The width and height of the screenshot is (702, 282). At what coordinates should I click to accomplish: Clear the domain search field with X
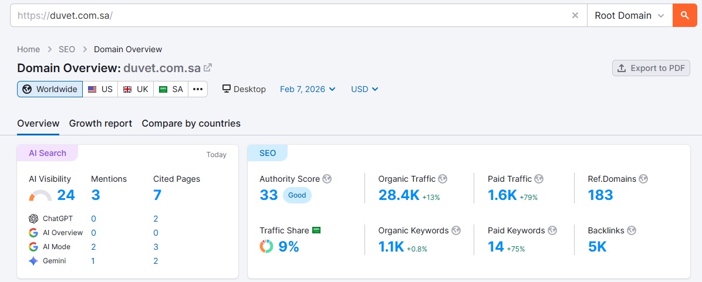click(x=575, y=15)
